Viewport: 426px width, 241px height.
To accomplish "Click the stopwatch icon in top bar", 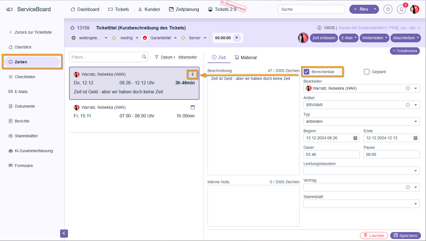I will click(388, 9).
